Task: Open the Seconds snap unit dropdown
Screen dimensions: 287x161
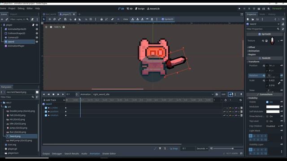Action: [202, 148]
